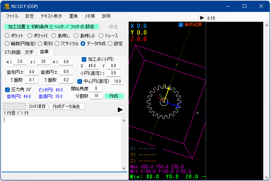The height and width of the screenshot is (181, 271).
Task: Click the yellow Y 0.0 coordinate readout
Action: (139, 33)
